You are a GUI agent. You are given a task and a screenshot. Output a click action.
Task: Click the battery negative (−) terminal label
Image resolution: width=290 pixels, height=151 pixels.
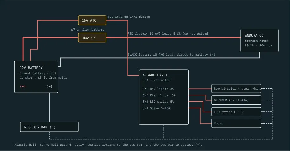[x=49, y=86]
